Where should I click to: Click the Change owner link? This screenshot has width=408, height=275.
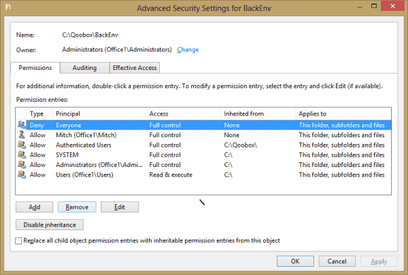pos(188,50)
